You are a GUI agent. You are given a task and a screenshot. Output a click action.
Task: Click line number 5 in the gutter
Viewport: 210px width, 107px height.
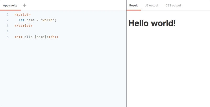tap(8, 37)
